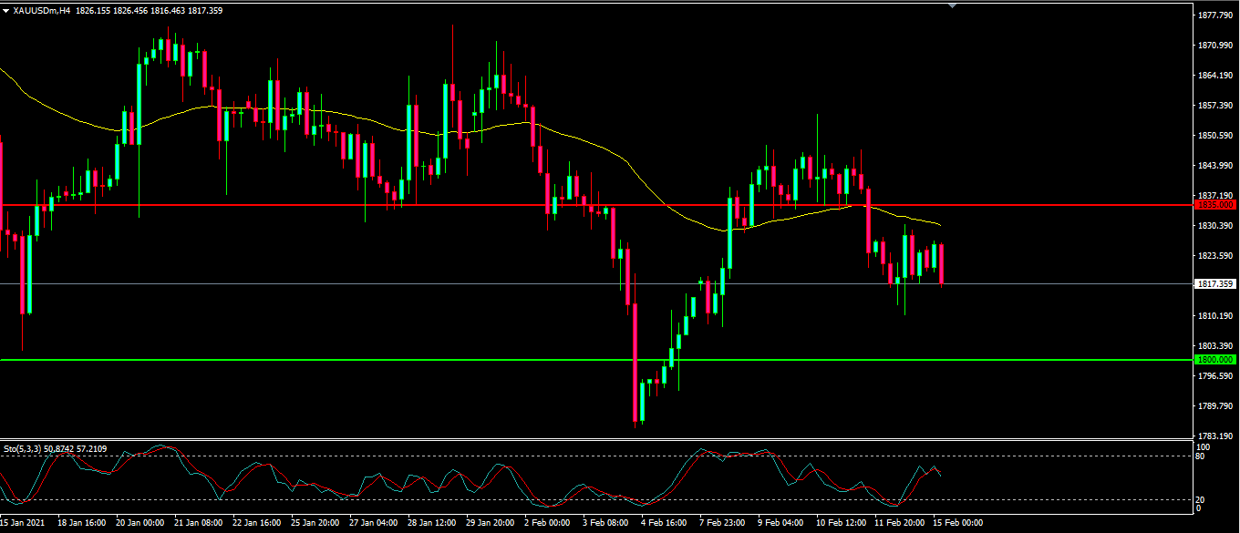This screenshot has width=1240, height=533.
Task: Click the OHLC values in chart header
Action: coord(149,11)
